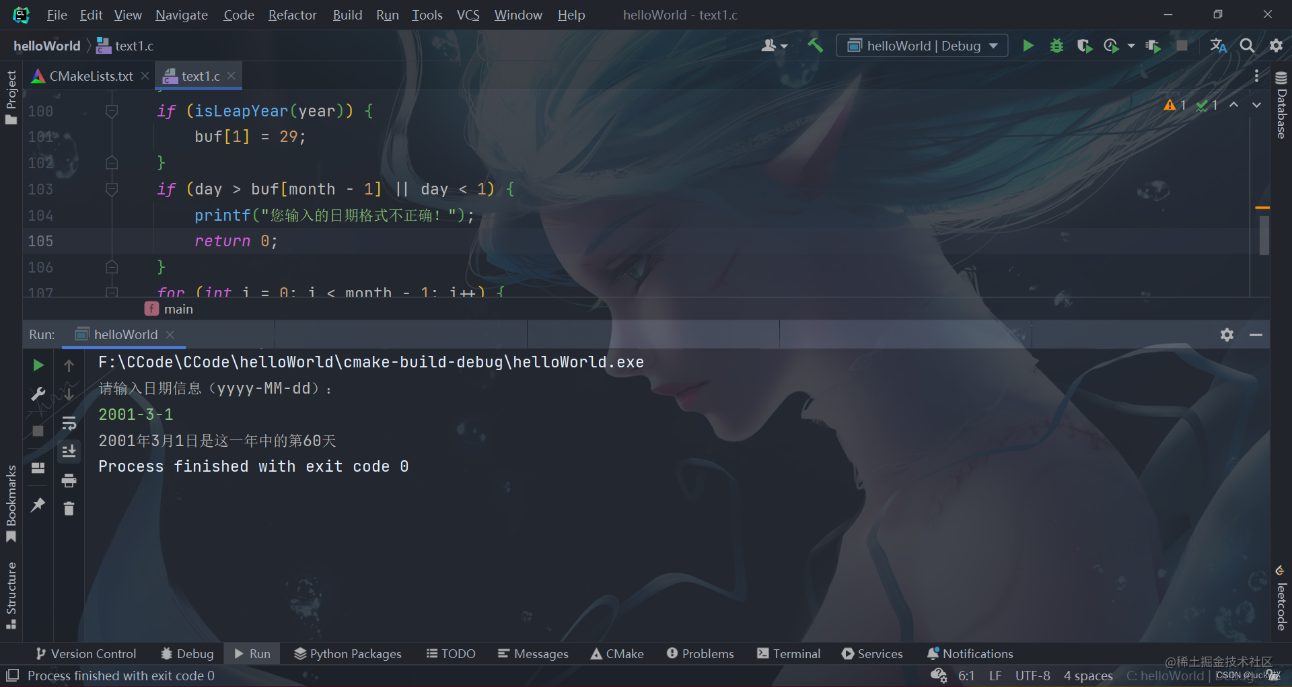Print the console output with printer icon
The height and width of the screenshot is (687, 1292).
click(x=69, y=480)
